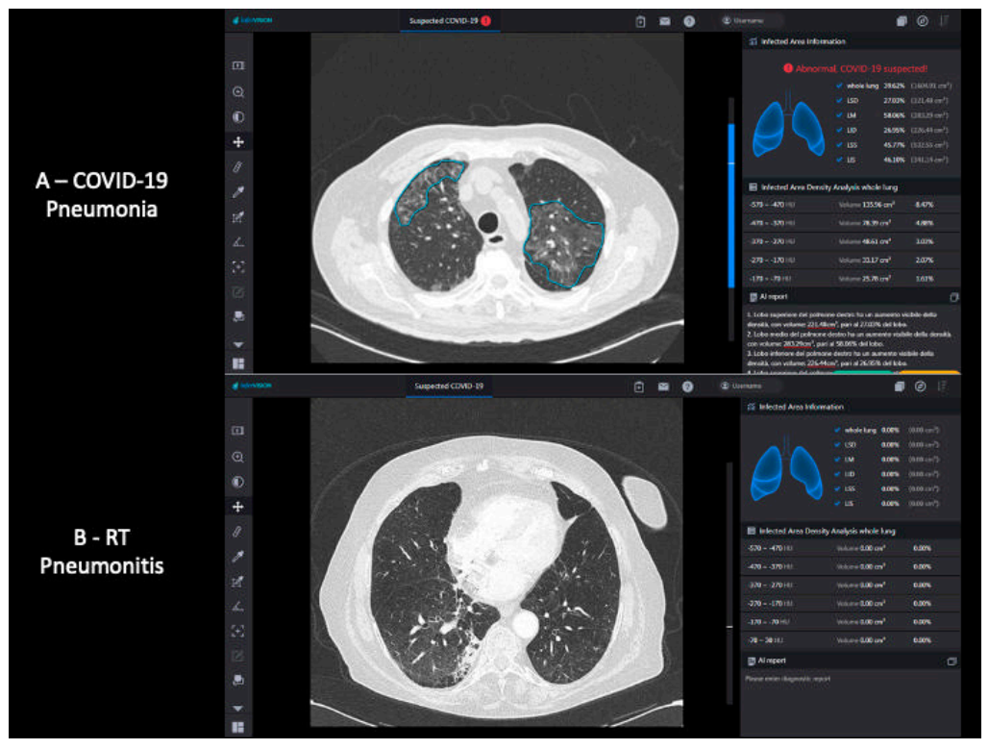Viewport: 989px width, 749px height.
Task: Click the help question mark in lower header
Action: pyautogui.click(x=688, y=387)
